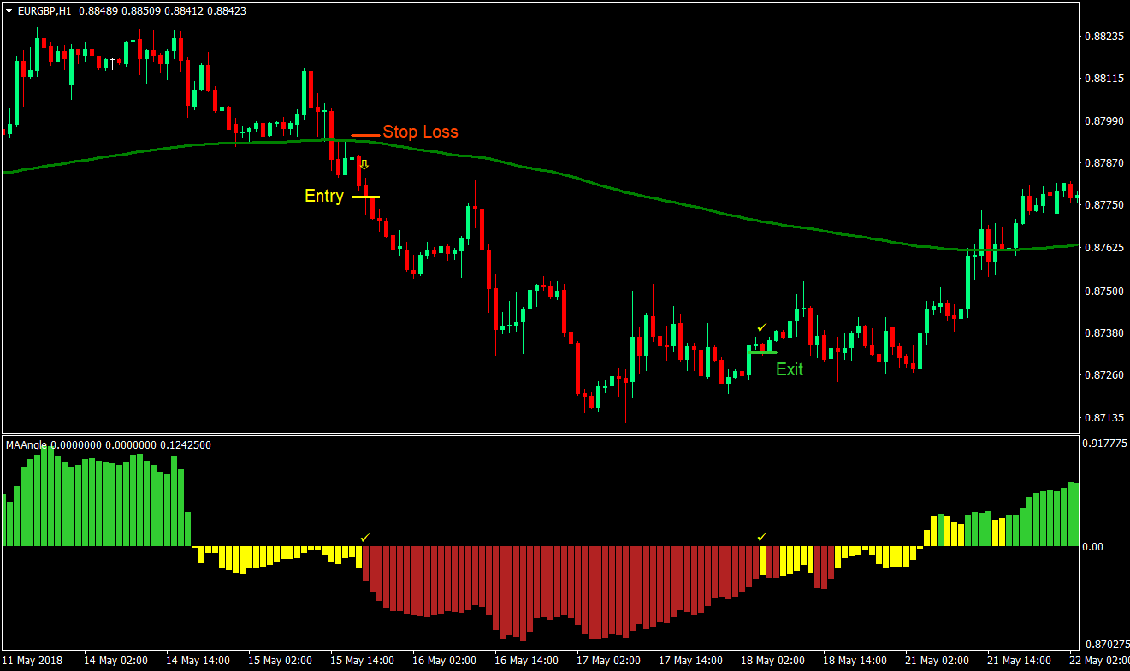Select the orange Stop Loss marker line
The image size is (1130, 671).
tap(366, 134)
